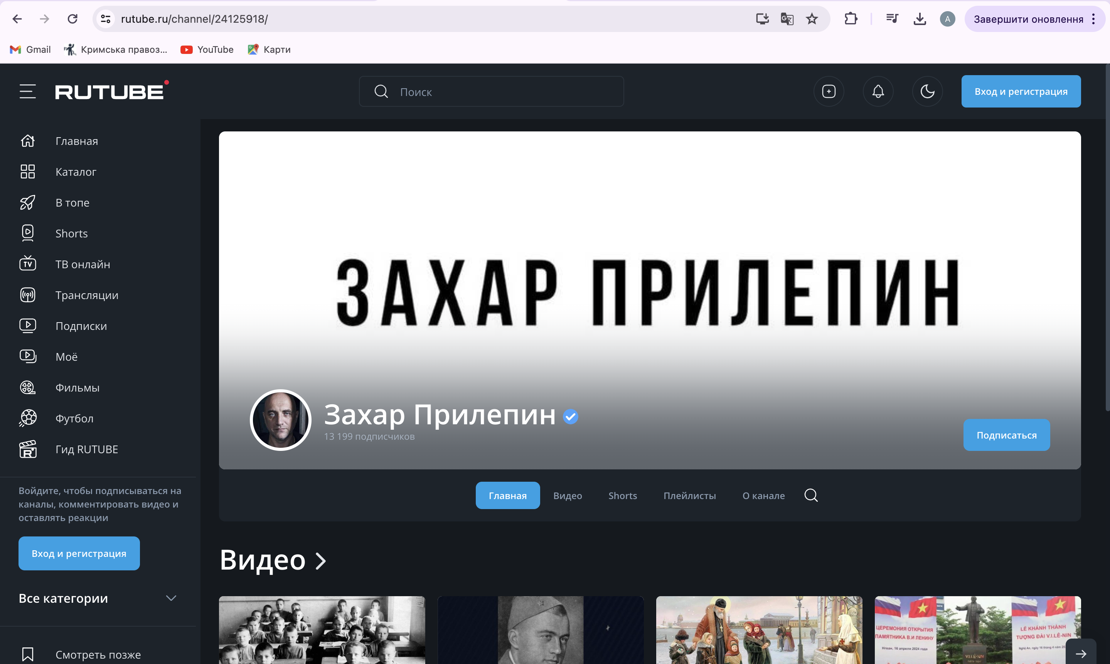This screenshot has width=1110, height=664.
Task: Click the Подписаться subscribe button
Action: point(1006,435)
